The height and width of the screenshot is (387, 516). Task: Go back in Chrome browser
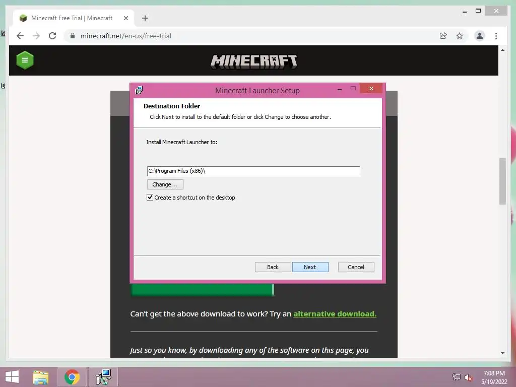(x=20, y=36)
